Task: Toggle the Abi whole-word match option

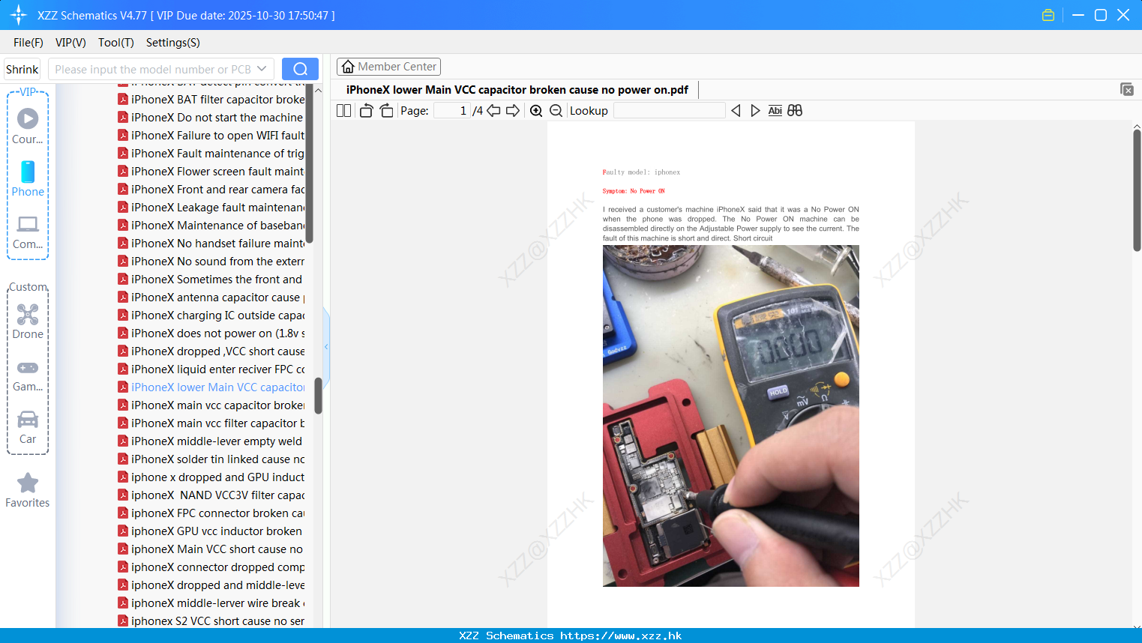Action: coord(775,111)
